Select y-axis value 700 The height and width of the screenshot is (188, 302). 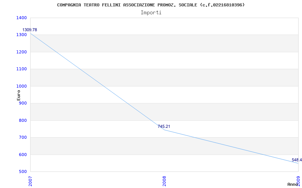click(23, 138)
